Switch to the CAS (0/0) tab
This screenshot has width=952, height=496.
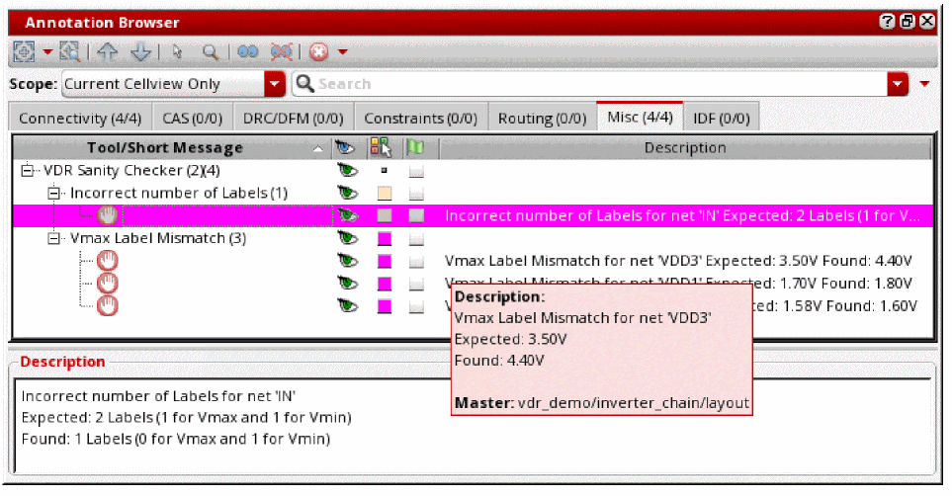tap(193, 118)
